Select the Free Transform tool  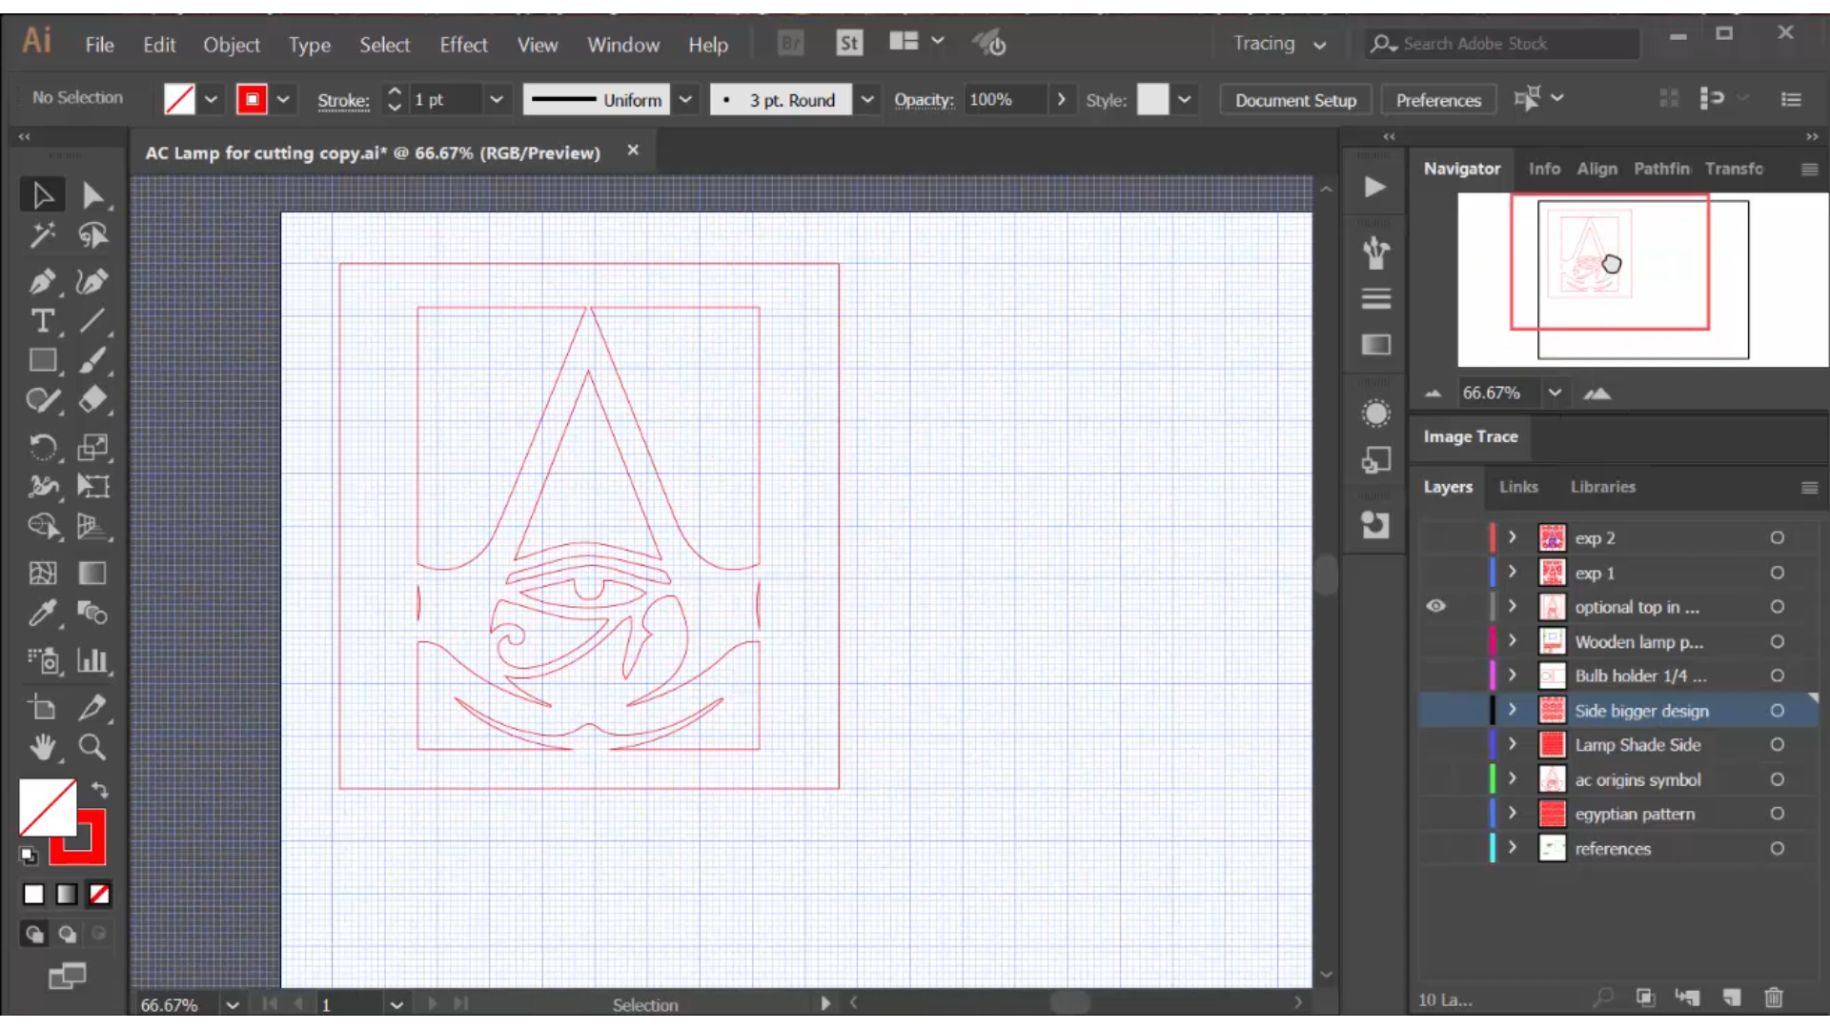[x=92, y=486]
